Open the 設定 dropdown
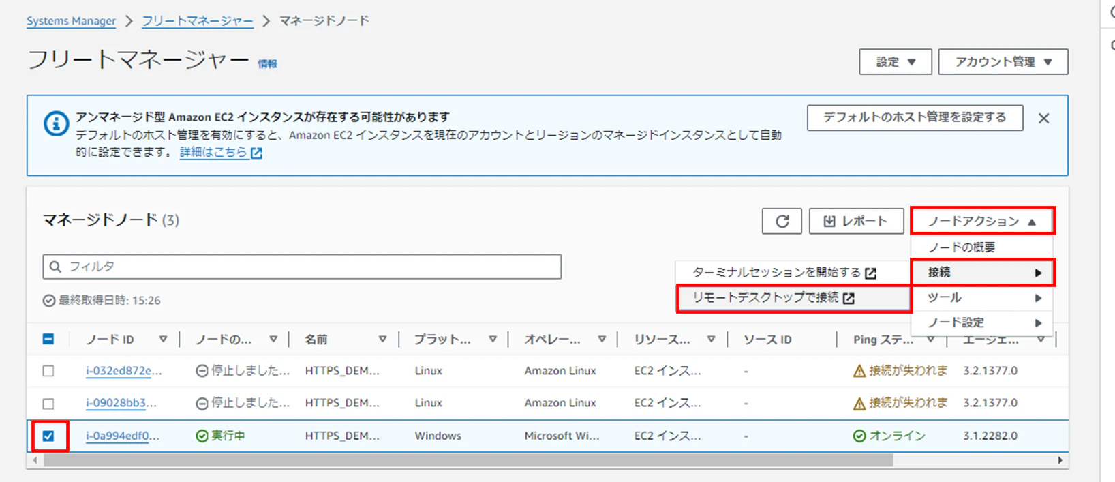Image resolution: width=1115 pixels, height=482 pixels. coord(895,62)
